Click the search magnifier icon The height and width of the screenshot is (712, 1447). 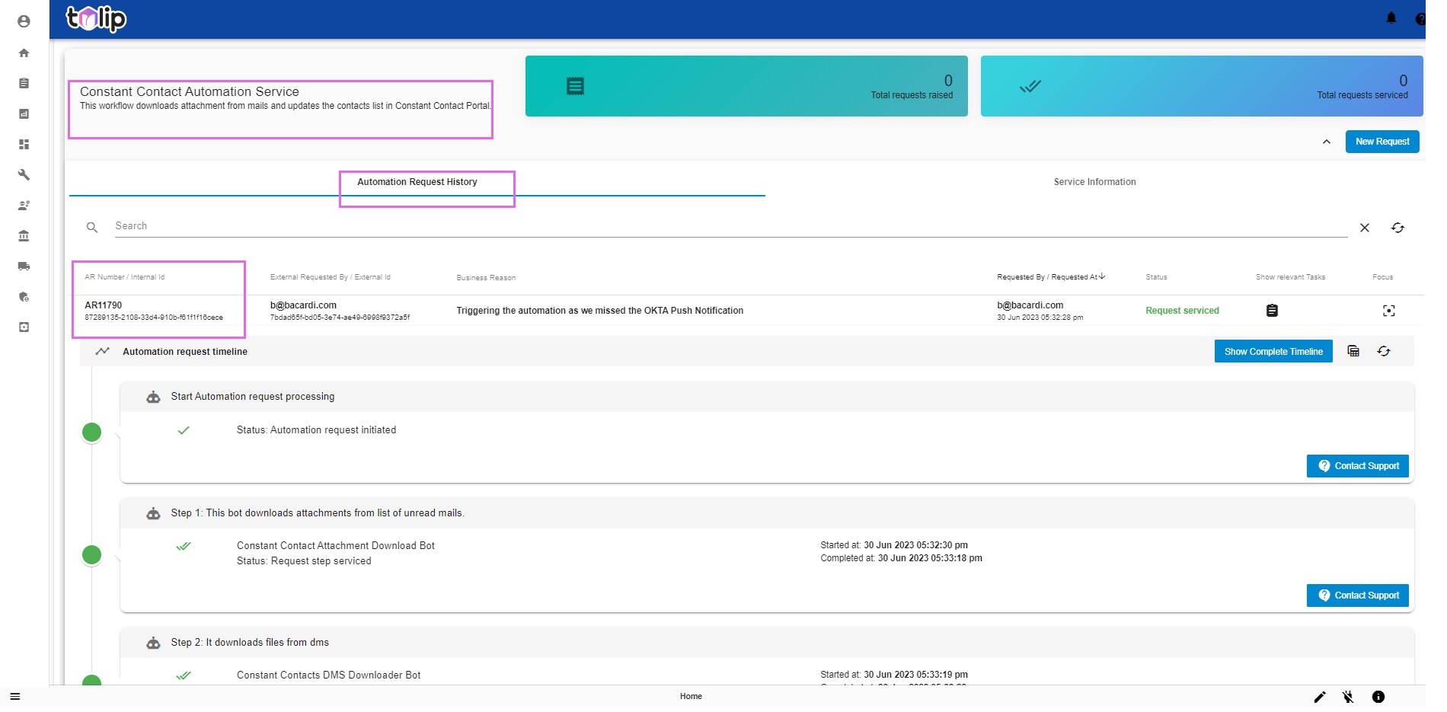point(92,228)
